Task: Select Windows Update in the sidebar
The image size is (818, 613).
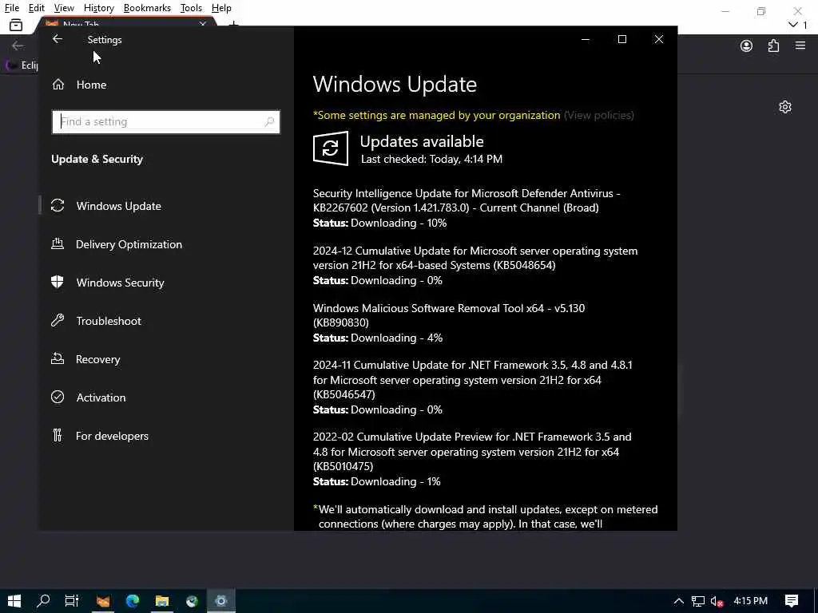Action: (118, 206)
